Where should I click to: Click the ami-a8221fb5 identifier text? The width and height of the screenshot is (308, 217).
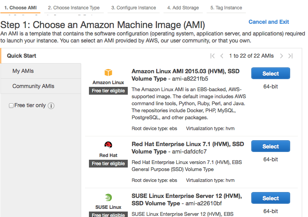coord(190,79)
